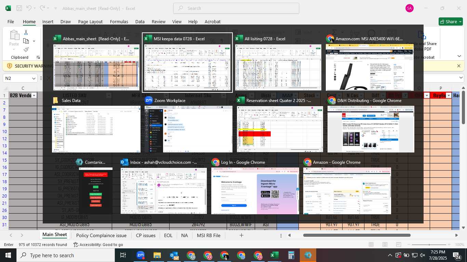
Task: Click the Paste clipboard icon
Action: [14, 35]
